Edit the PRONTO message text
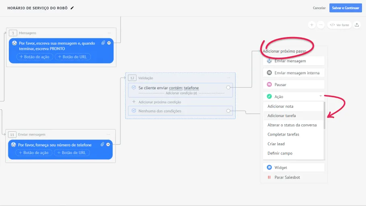366x206 pixels. (x=57, y=46)
